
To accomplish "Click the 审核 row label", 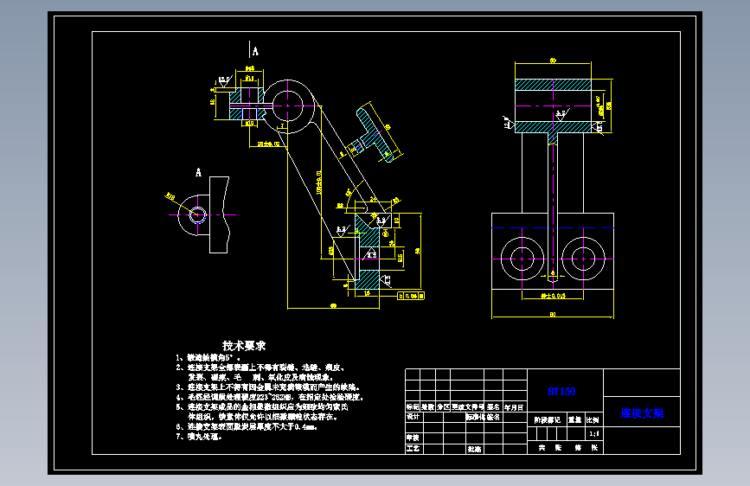I will coord(413,438).
